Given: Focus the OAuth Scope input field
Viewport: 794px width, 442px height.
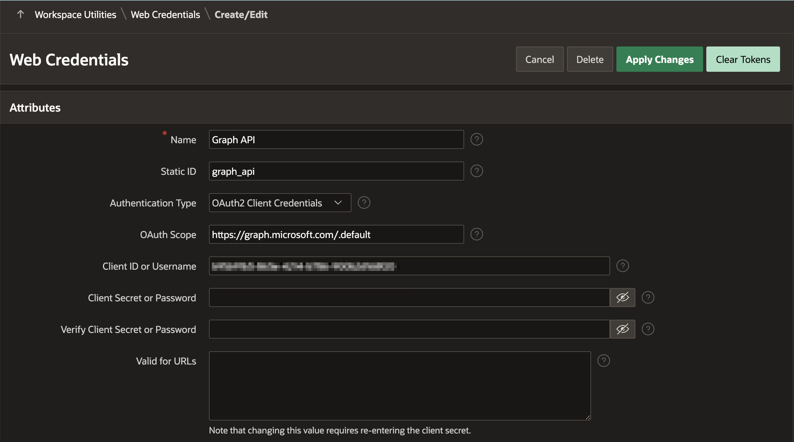Looking at the screenshot, I should (336, 234).
